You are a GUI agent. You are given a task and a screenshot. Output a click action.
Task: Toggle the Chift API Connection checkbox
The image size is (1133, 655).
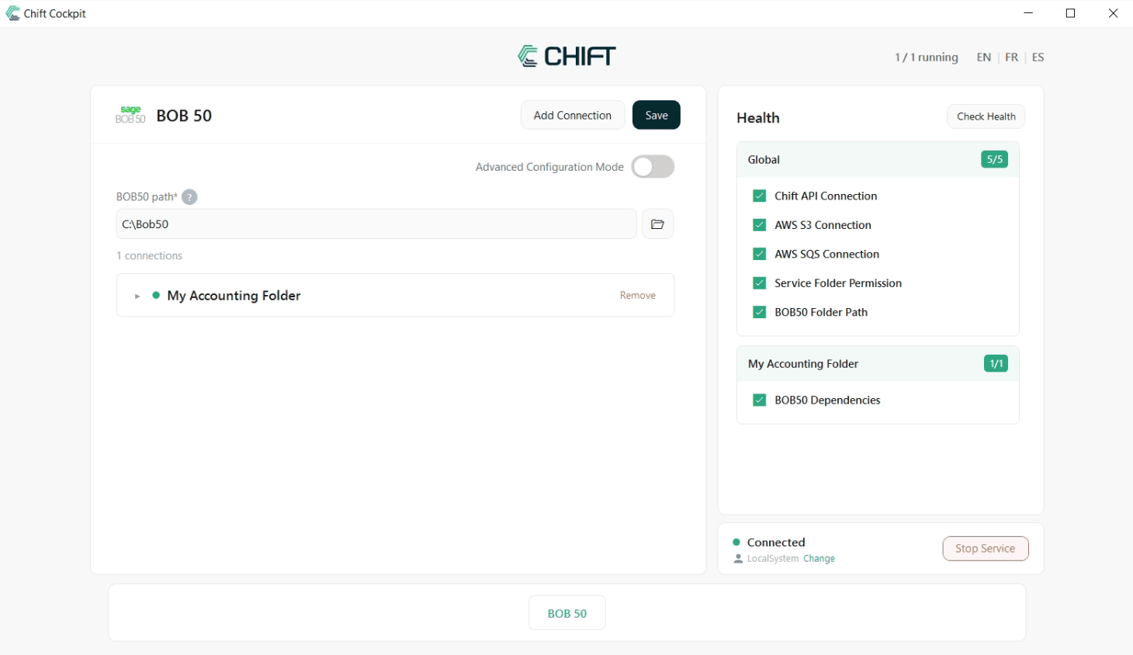pos(760,196)
